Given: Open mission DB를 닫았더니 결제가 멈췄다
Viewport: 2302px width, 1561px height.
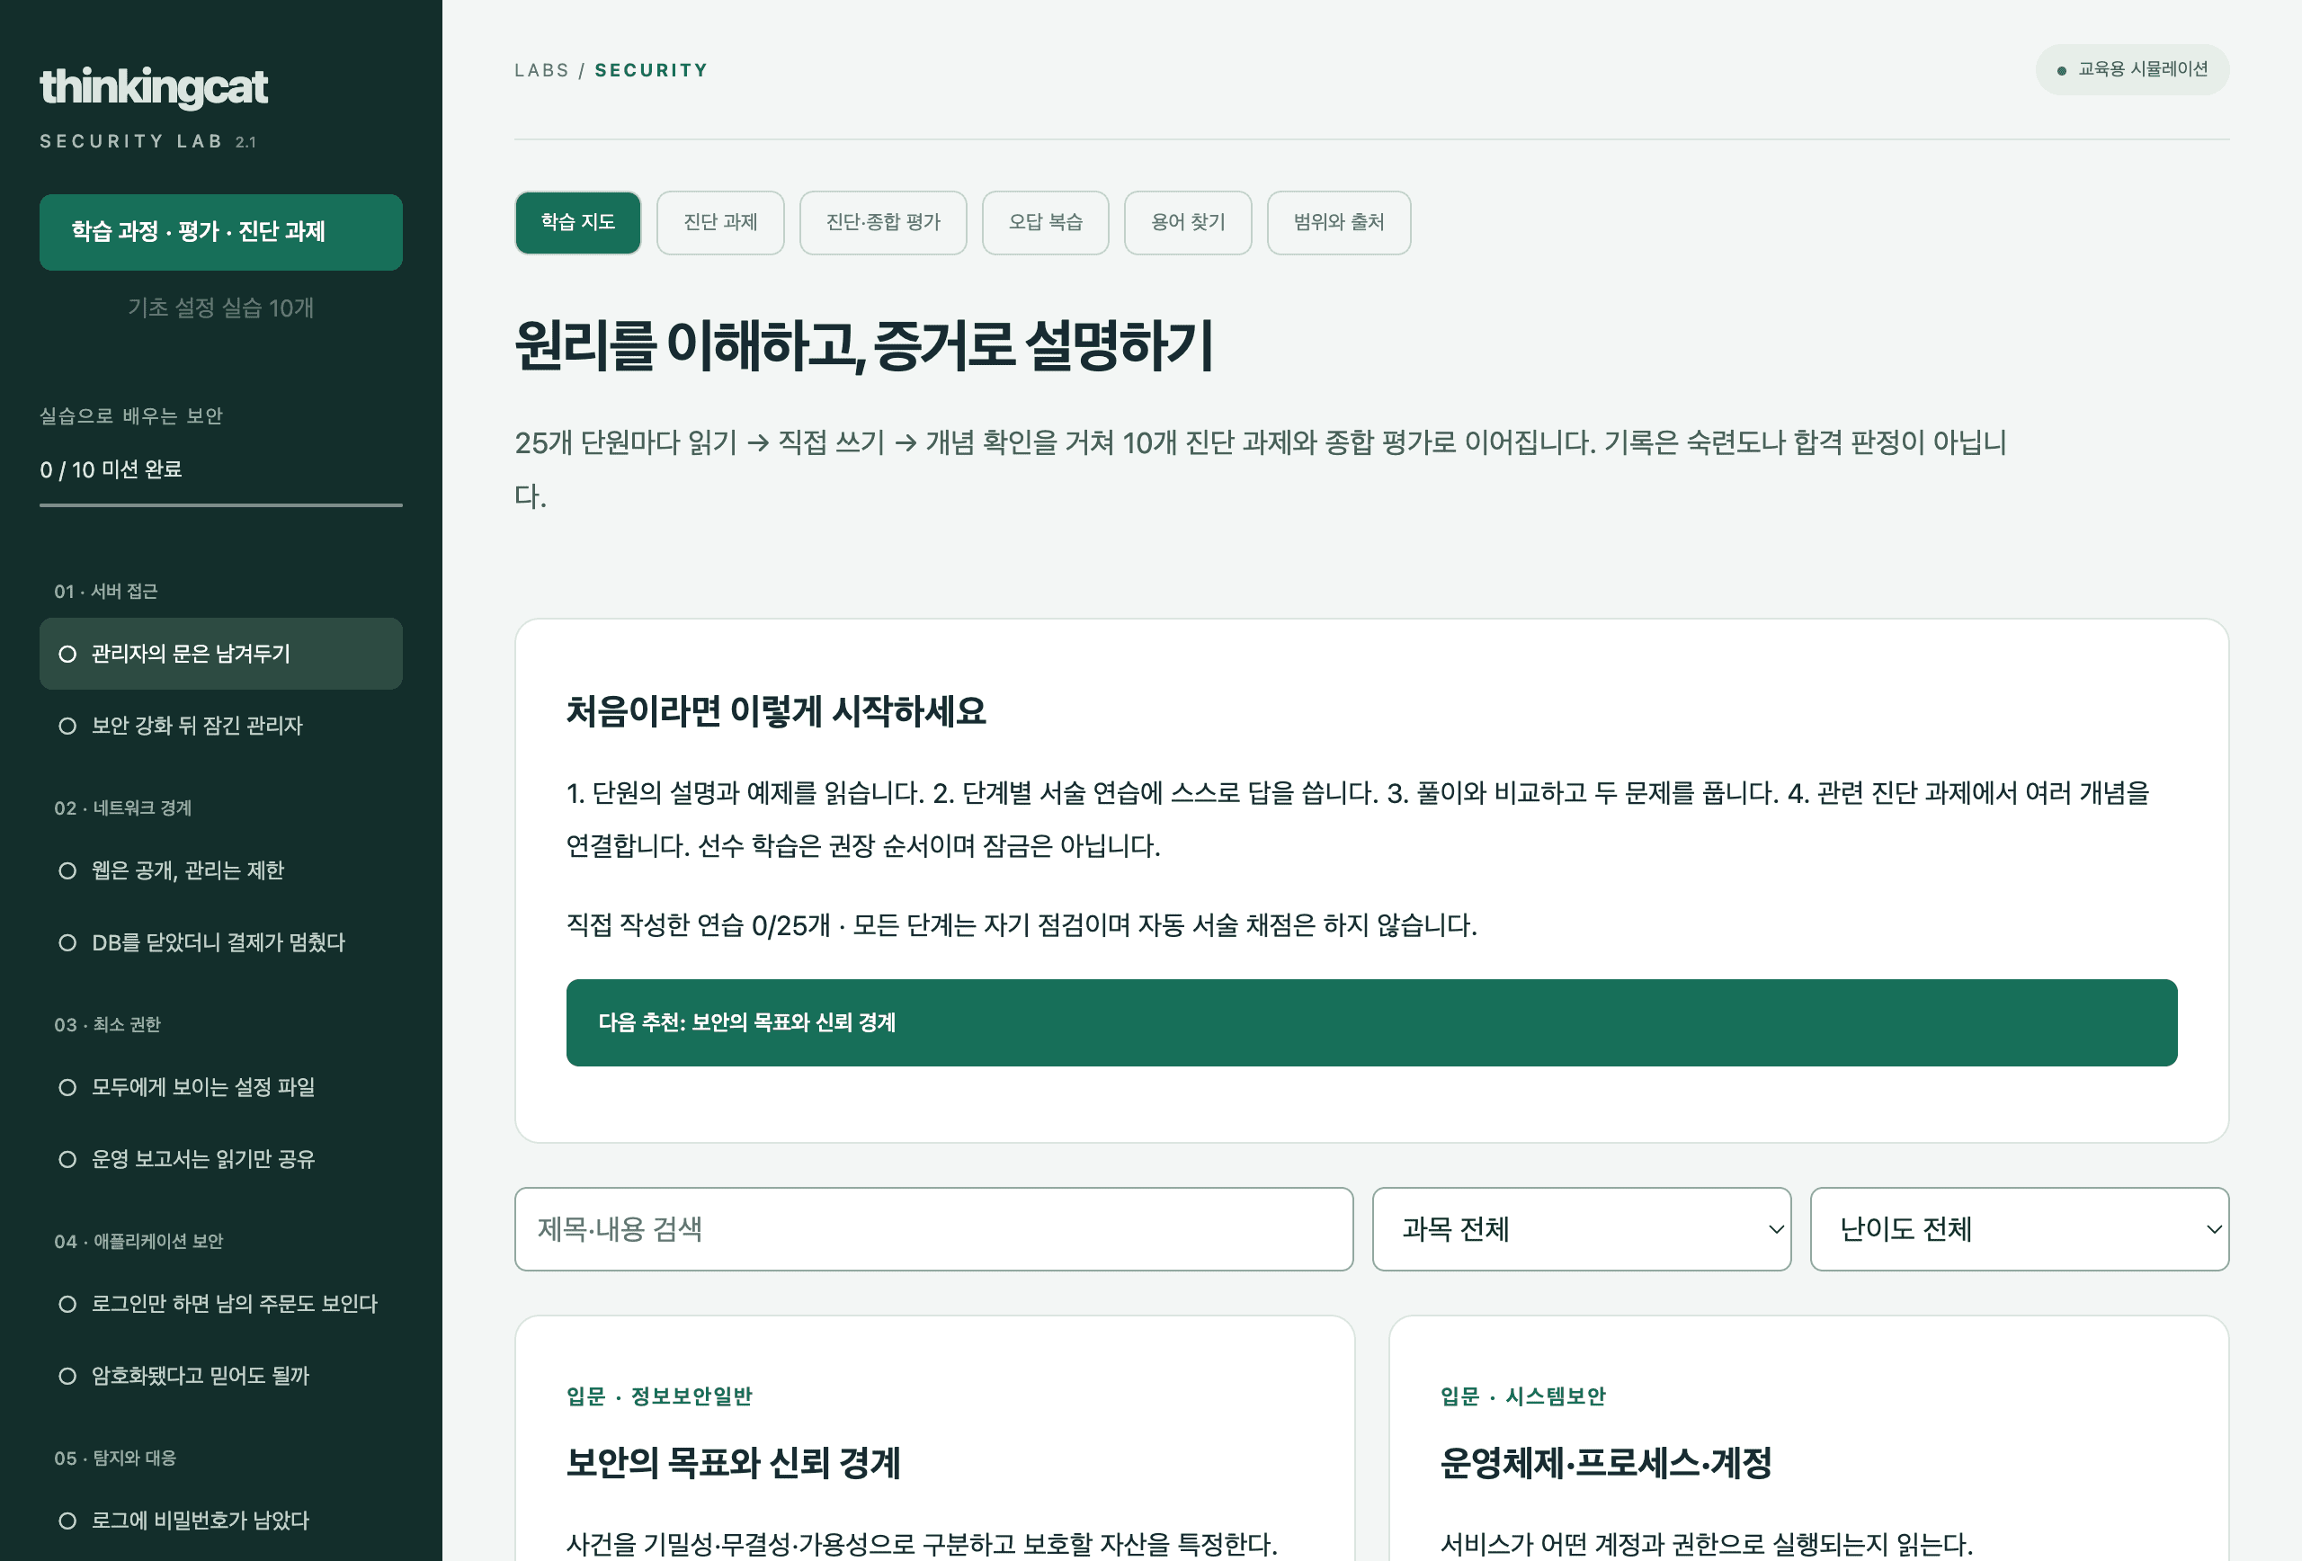Looking at the screenshot, I should point(221,942).
